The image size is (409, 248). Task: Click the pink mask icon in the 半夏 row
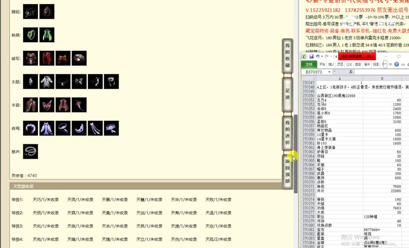click(47, 105)
